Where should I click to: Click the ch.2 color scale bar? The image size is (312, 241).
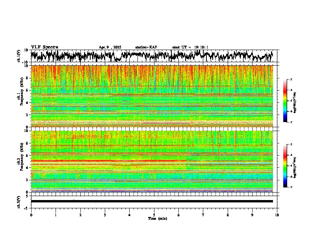(285, 166)
